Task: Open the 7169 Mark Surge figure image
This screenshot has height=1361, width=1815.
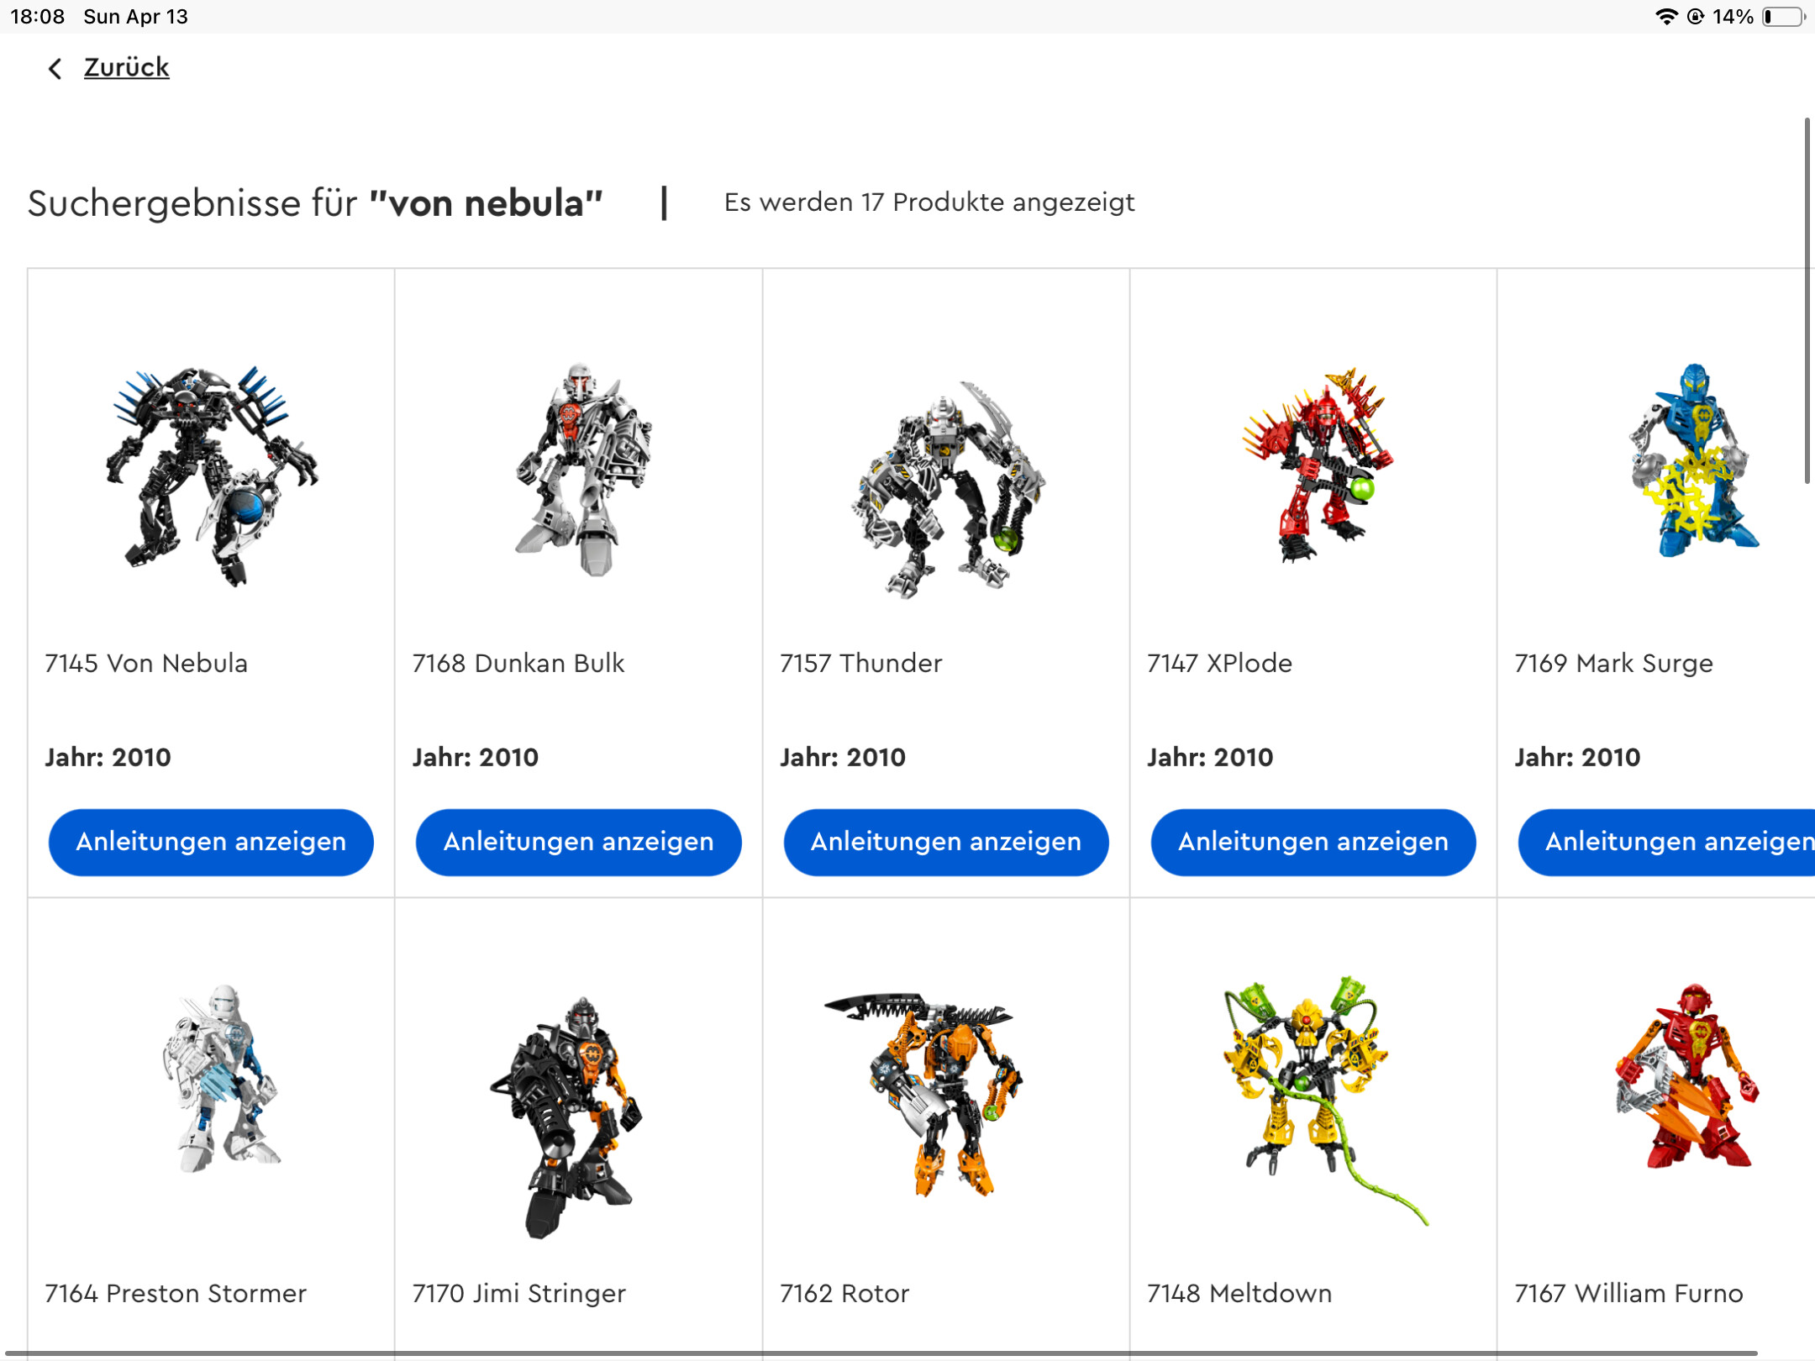Action: tap(1694, 460)
